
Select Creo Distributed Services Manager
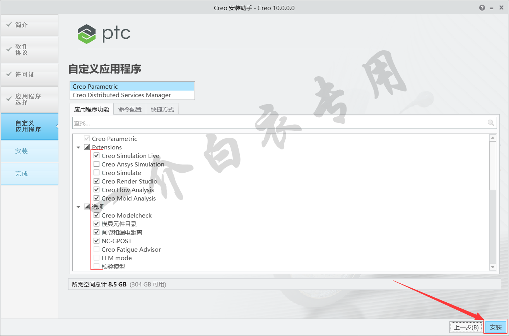point(132,95)
